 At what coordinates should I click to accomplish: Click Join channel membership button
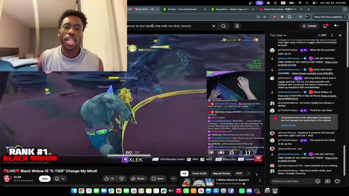click(45, 179)
